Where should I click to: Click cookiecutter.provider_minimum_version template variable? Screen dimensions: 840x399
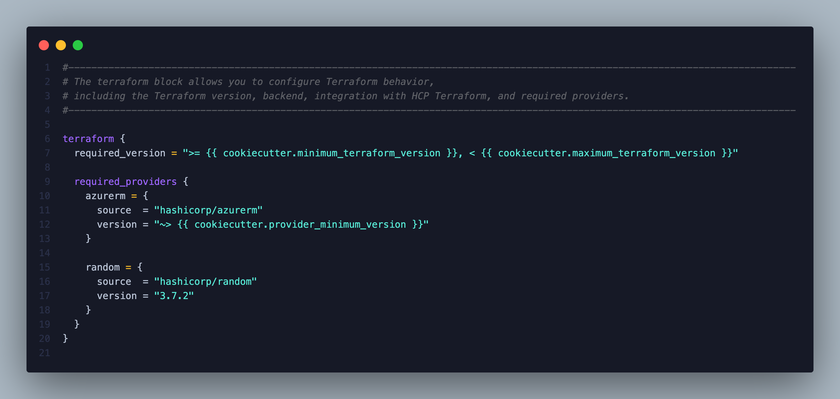(300, 224)
